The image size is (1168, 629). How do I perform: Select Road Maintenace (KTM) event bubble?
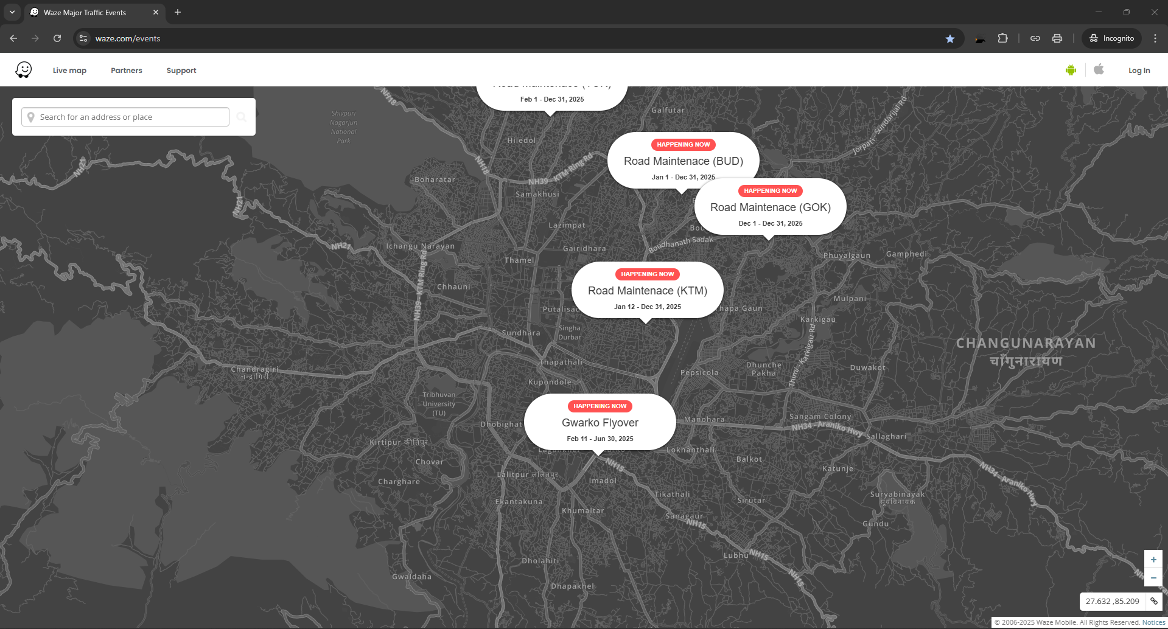[647, 291]
